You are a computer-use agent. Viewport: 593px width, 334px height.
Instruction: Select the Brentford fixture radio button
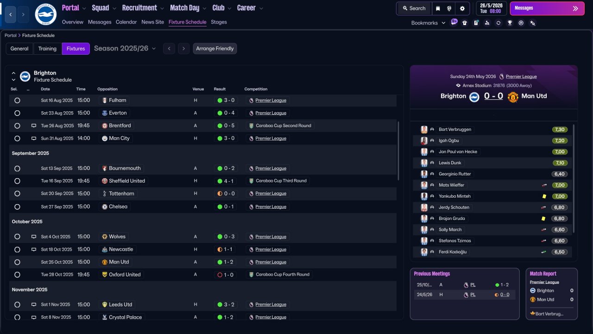(x=17, y=126)
